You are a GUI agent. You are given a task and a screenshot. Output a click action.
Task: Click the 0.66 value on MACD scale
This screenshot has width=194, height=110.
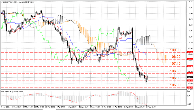[x=189, y=91]
